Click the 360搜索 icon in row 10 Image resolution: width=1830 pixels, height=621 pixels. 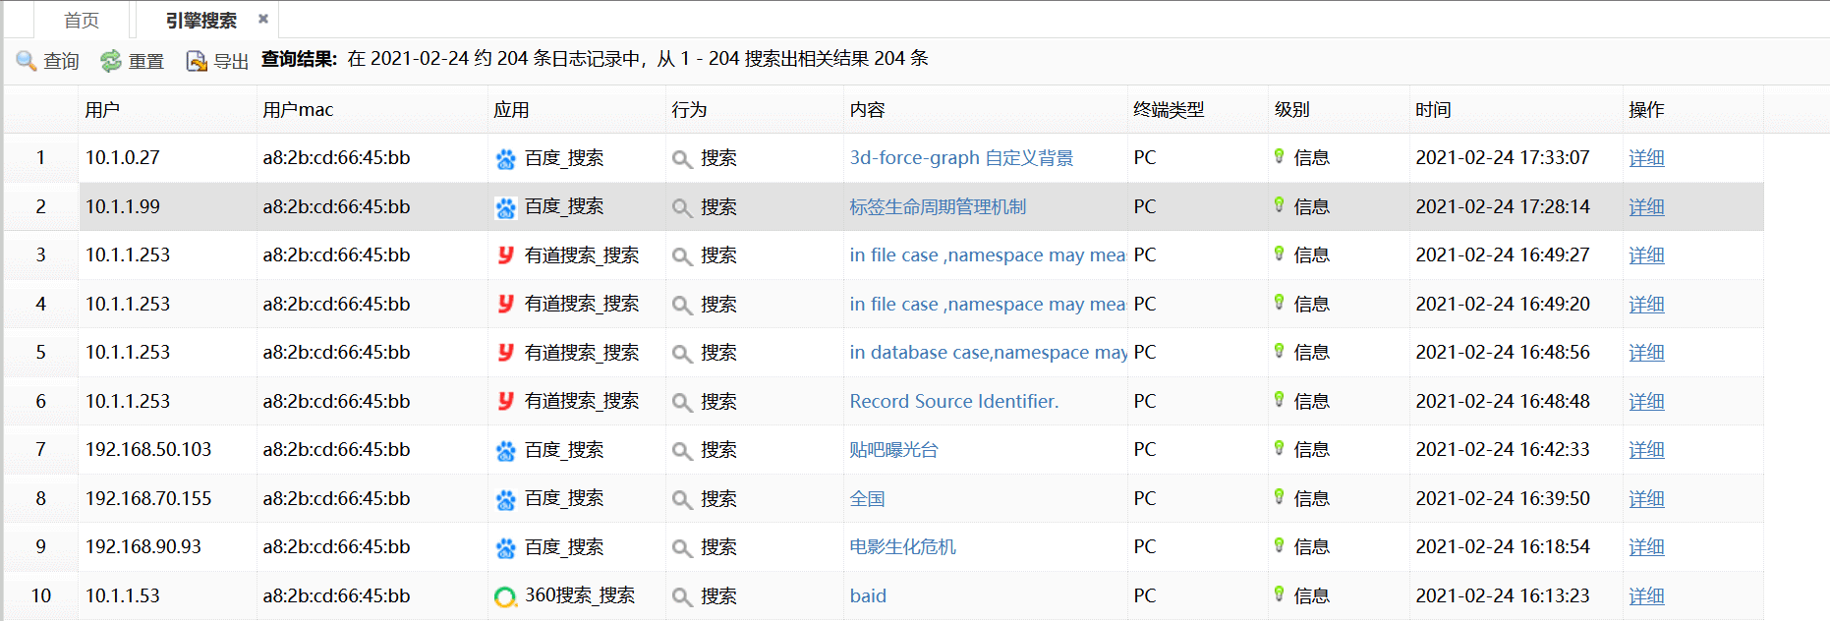point(505,596)
